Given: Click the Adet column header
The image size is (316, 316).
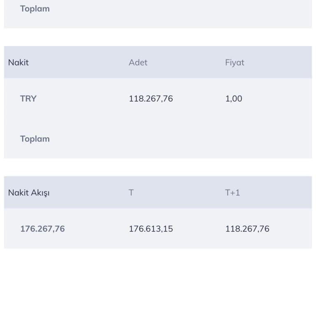Looking at the screenshot, I should pos(138,63).
